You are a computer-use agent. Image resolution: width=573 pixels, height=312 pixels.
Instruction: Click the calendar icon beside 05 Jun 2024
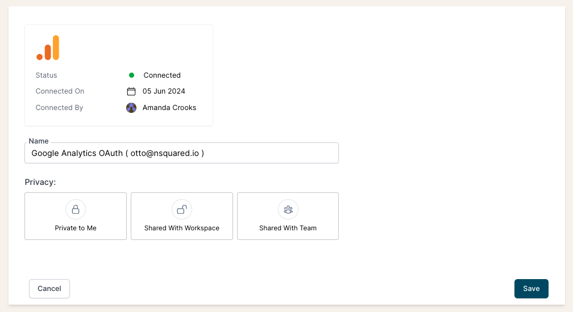[131, 91]
